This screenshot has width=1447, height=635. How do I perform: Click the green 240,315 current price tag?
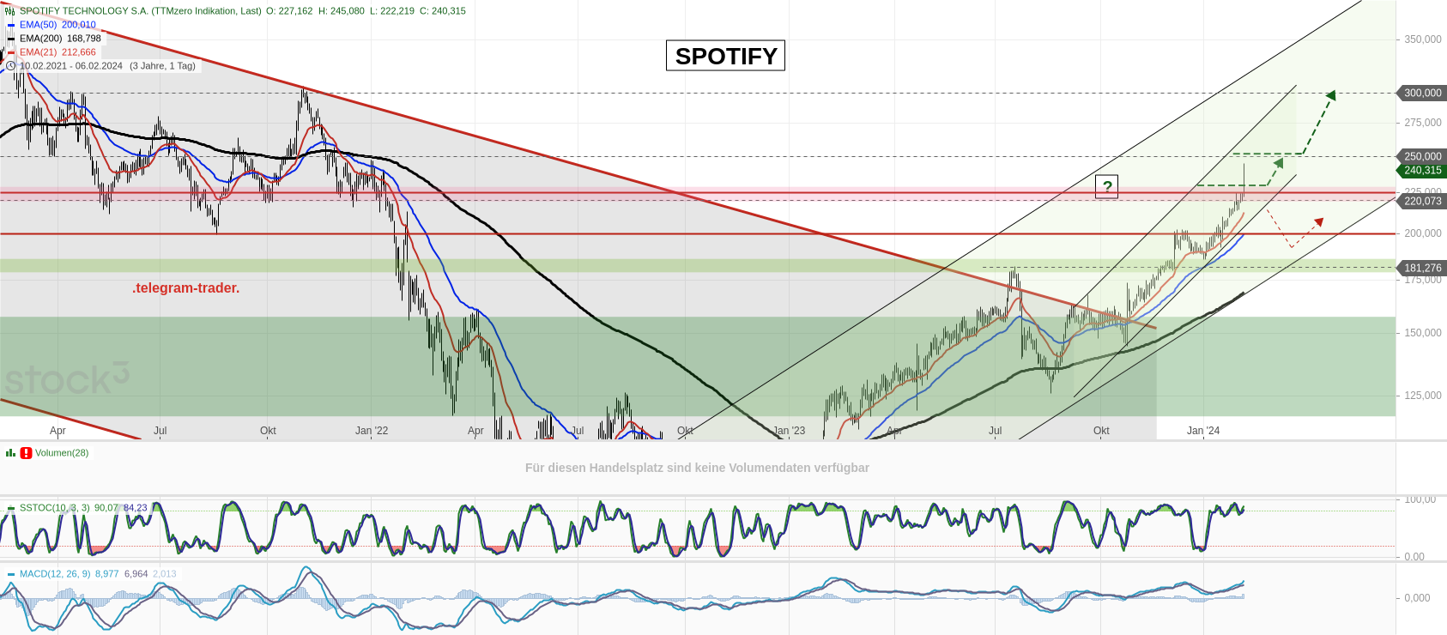(x=1422, y=171)
